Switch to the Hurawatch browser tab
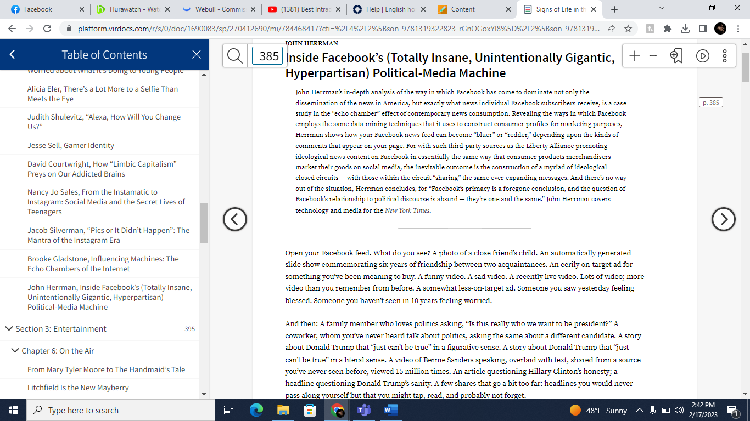This screenshot has height=421, width=750. (x=133, y=9)
